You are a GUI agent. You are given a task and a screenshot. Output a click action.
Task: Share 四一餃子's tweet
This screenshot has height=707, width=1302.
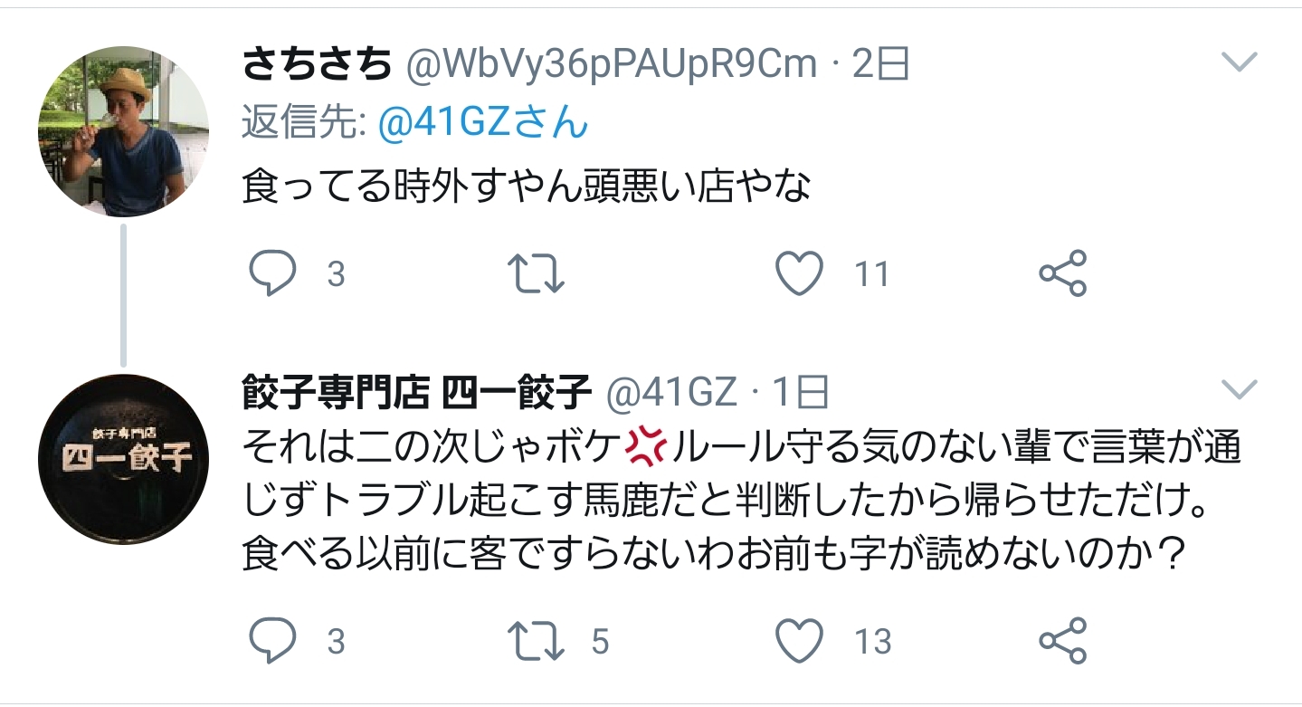[x=1062, y=641]
